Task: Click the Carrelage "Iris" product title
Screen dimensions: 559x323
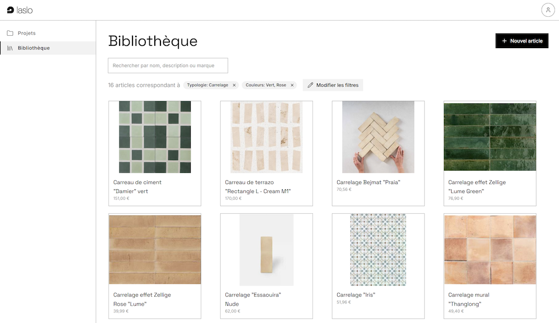Action: coord(356,295)
